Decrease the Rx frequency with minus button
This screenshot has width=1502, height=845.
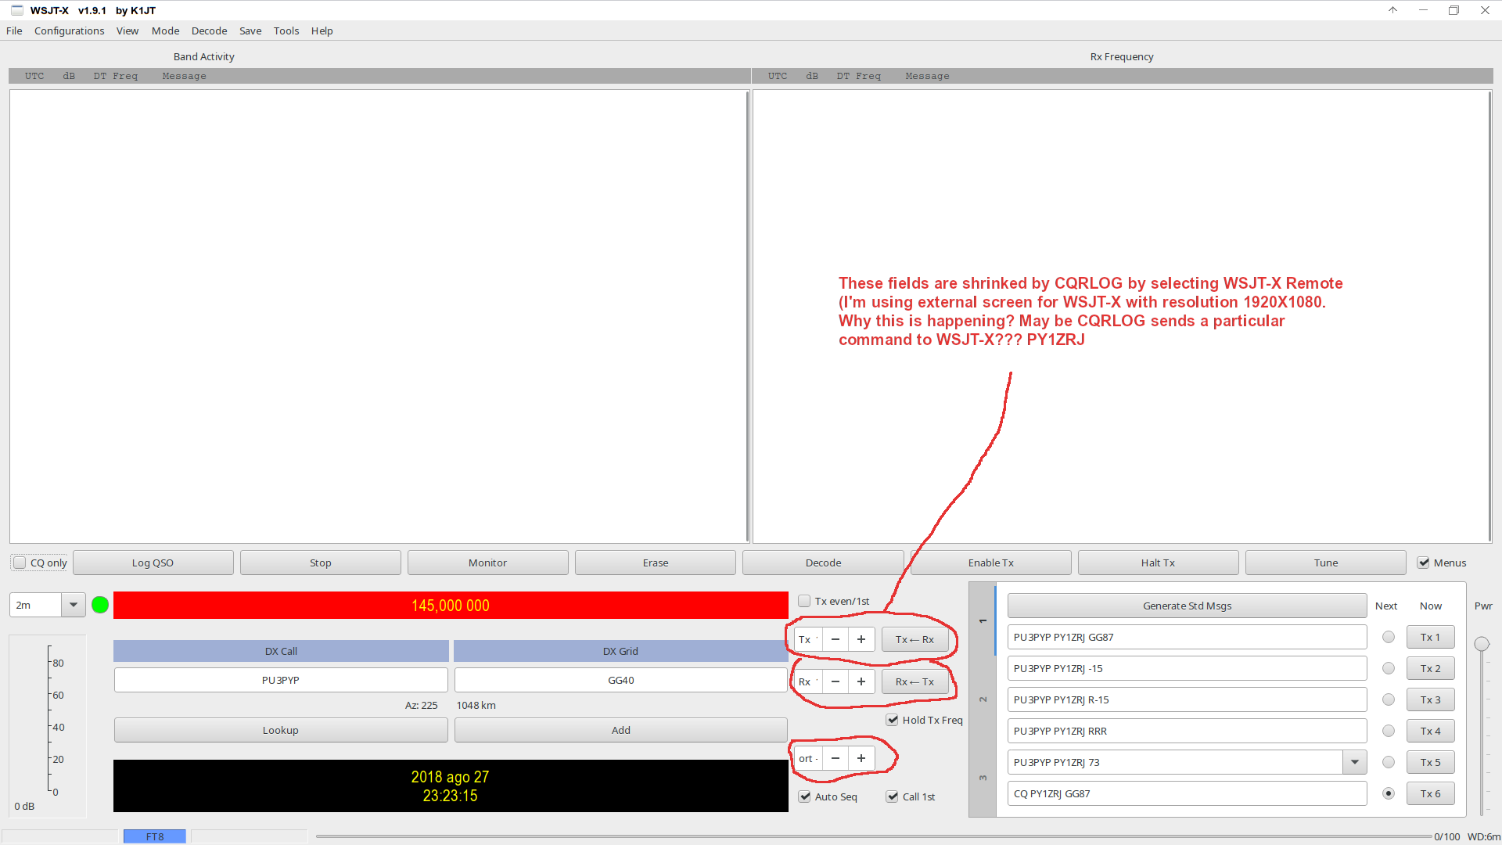[x=835, y=681]
